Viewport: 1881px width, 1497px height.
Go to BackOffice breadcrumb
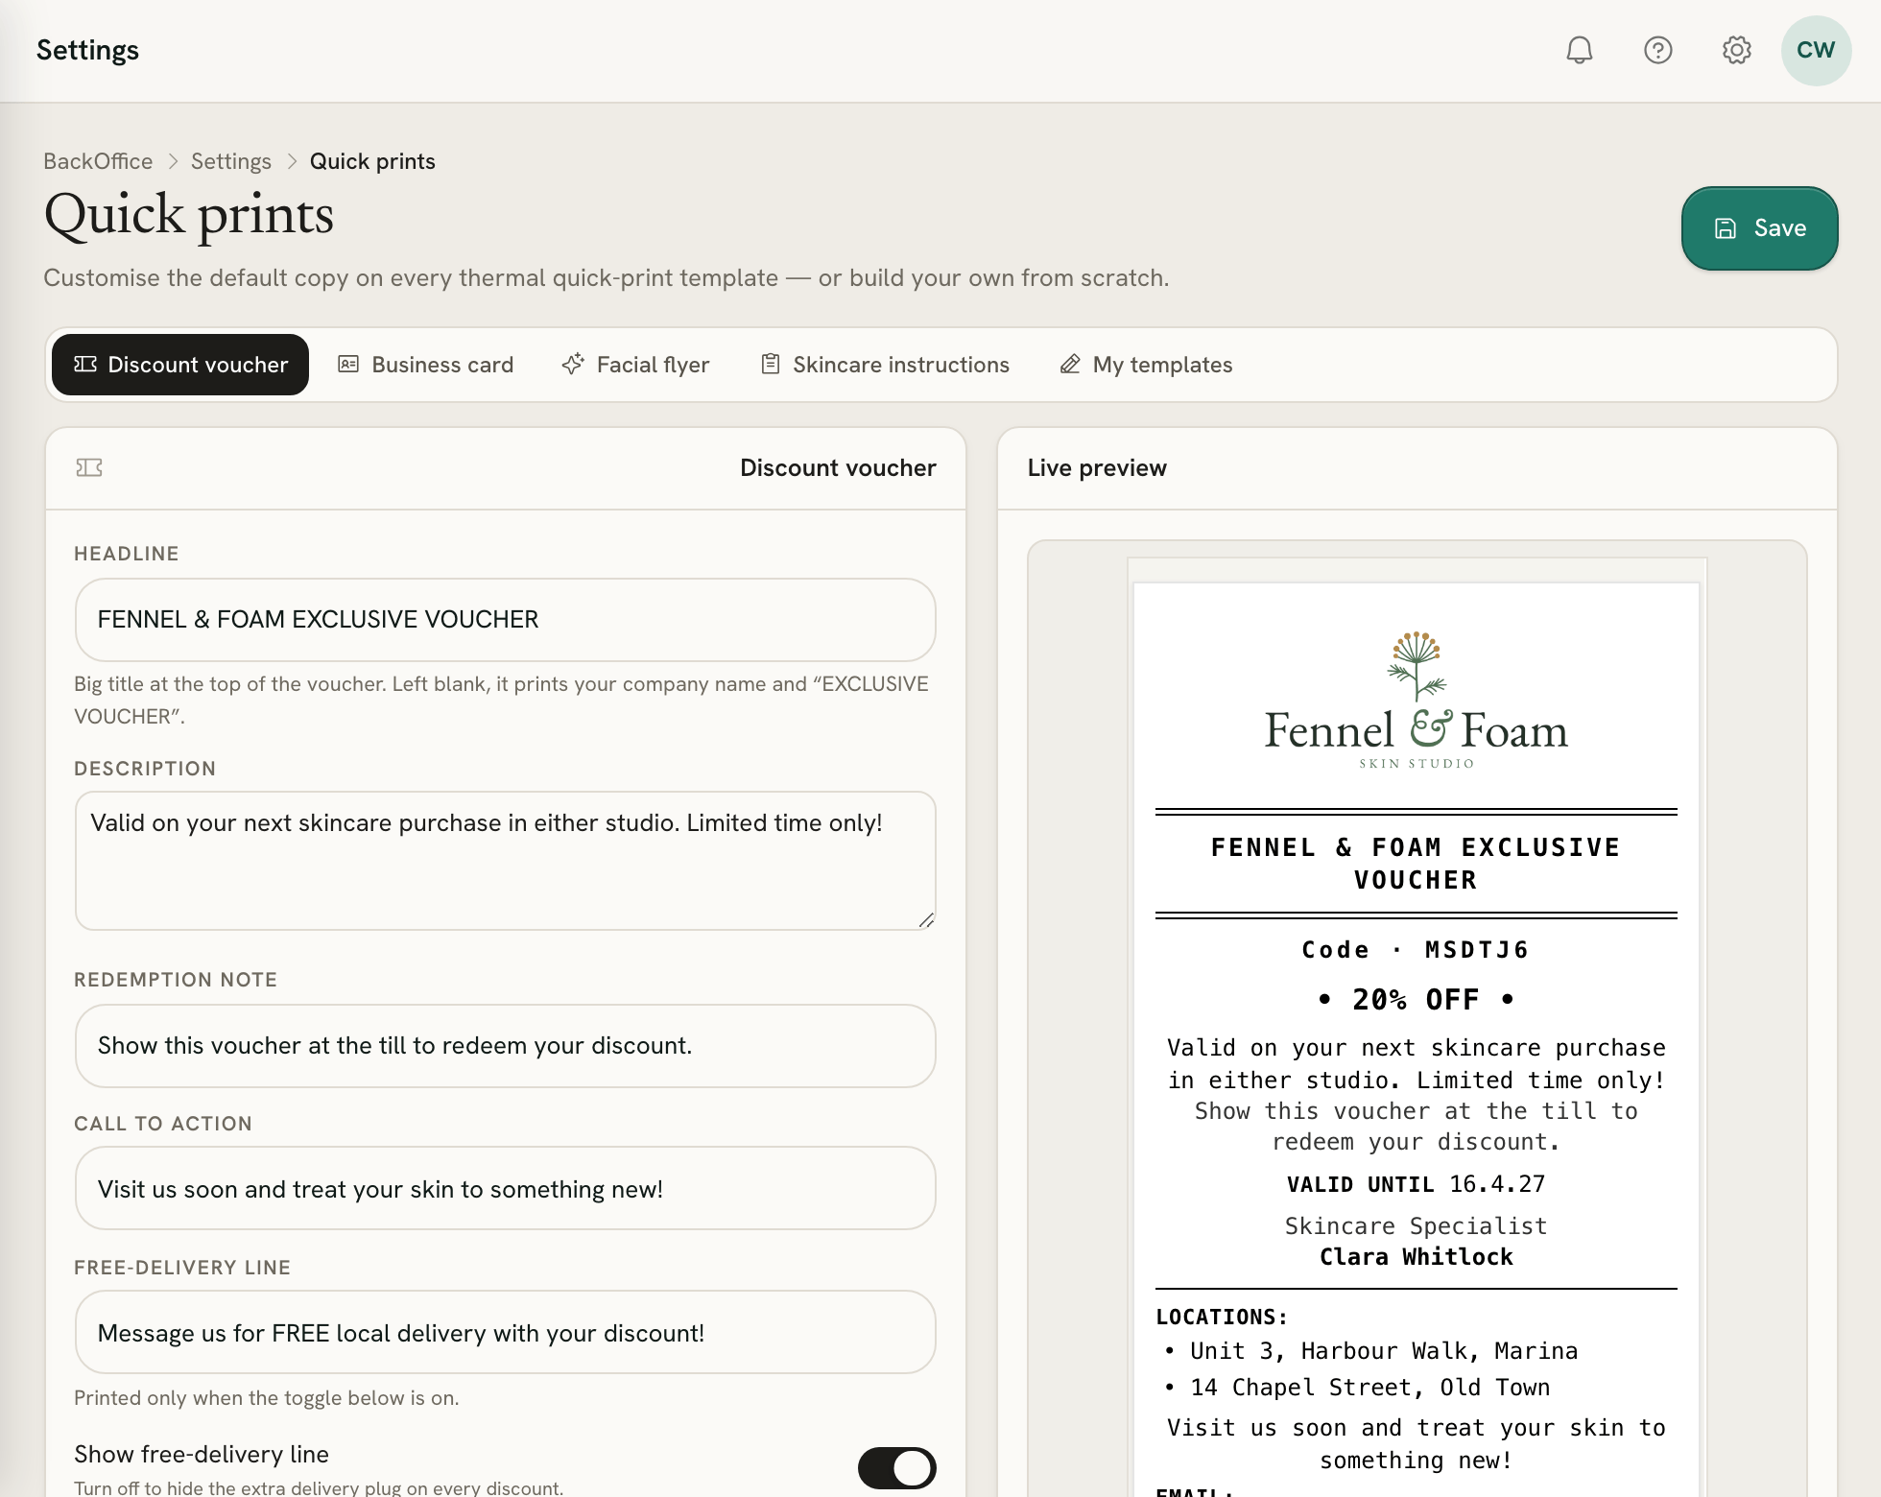[98, 161]
